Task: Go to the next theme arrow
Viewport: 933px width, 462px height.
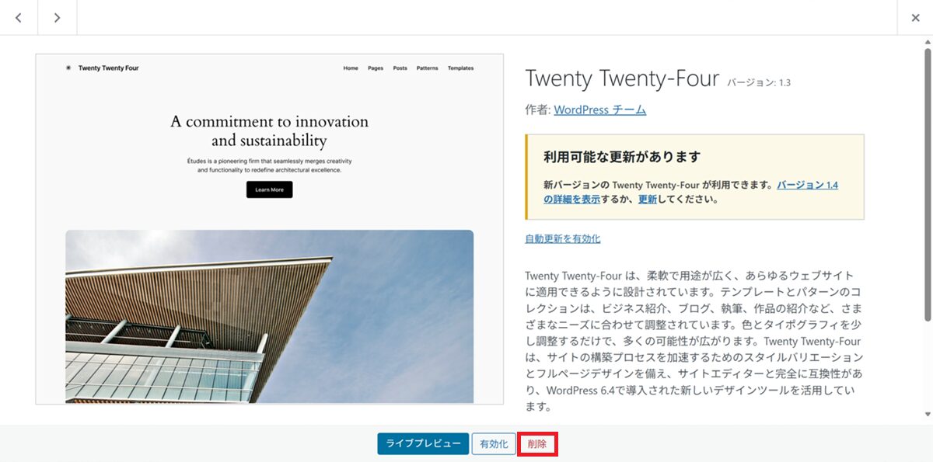Action: coord(57,18)
